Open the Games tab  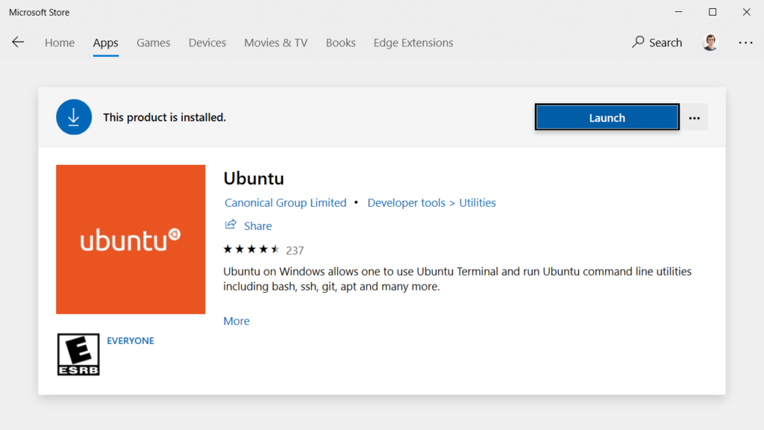154,43
